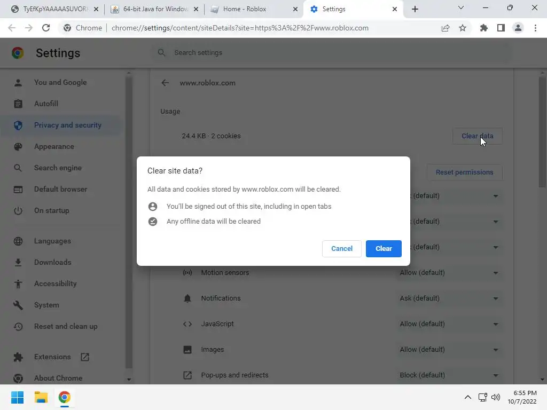Viewport: 547px width, 410px height.
Task: Open Autofill settings section
Action: tap(60, 104)
